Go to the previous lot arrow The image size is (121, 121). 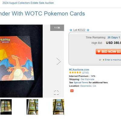click(71, 30)
